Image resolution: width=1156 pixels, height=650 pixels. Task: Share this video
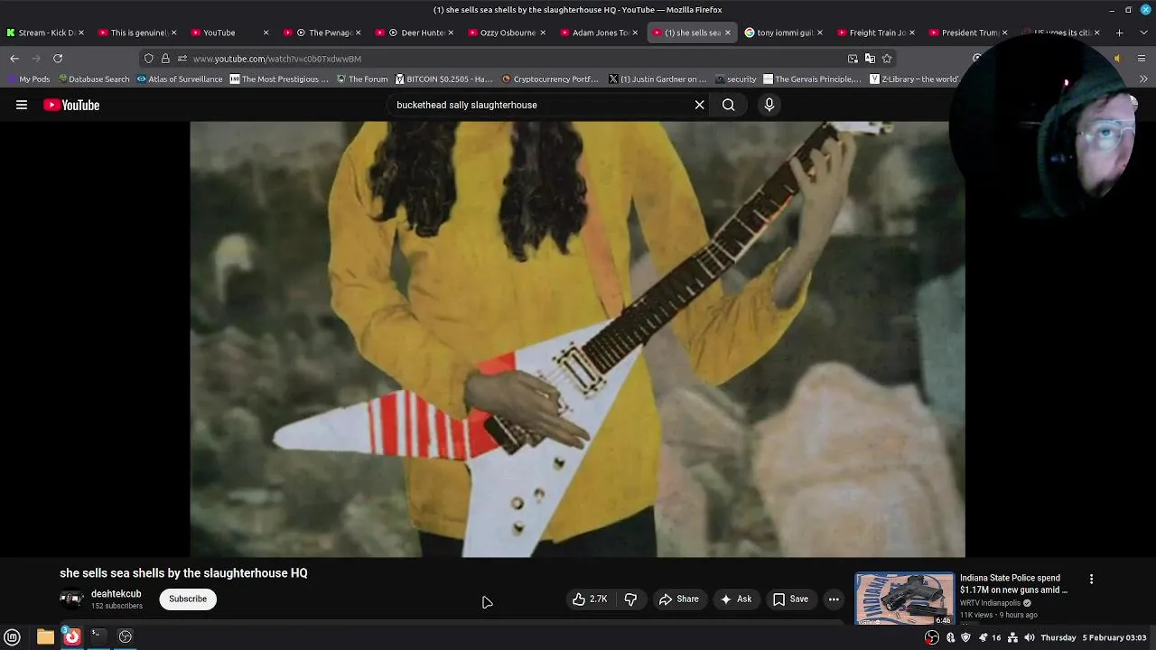678,599
